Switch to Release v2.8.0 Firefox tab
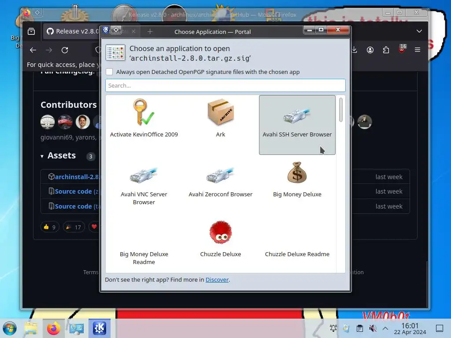Viewport: 451px width, 338px height. (72, 31)
